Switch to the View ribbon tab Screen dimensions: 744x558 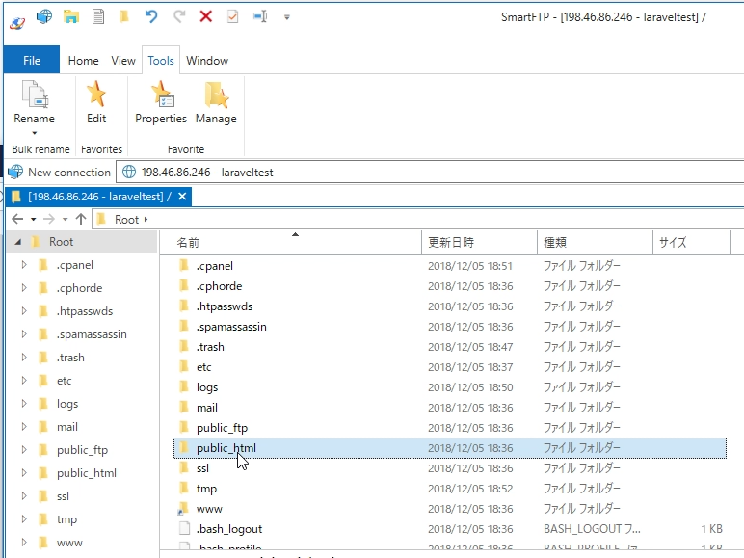tap(123, 61)
